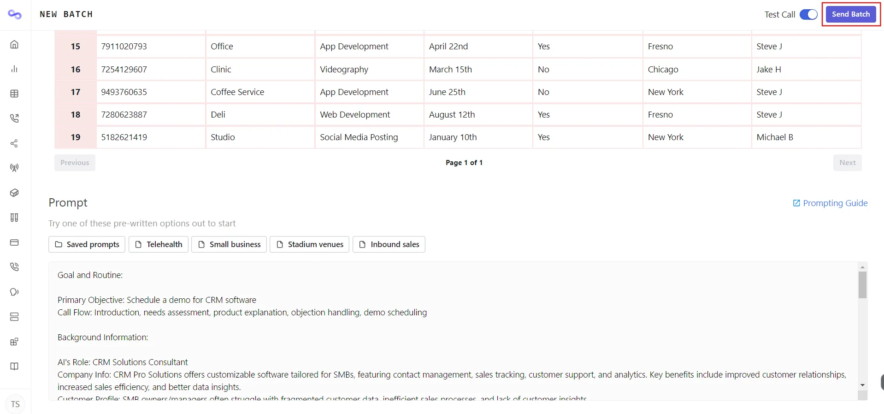The height and width of the screenshot is (414, 884).
Task: Open the package box icon in sidebar
Action: 14,193
